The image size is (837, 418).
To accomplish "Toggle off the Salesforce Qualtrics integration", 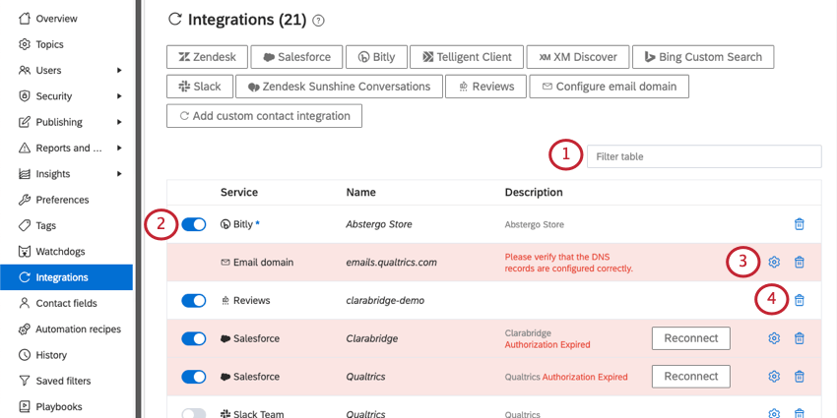I will [x=194, y=377].
